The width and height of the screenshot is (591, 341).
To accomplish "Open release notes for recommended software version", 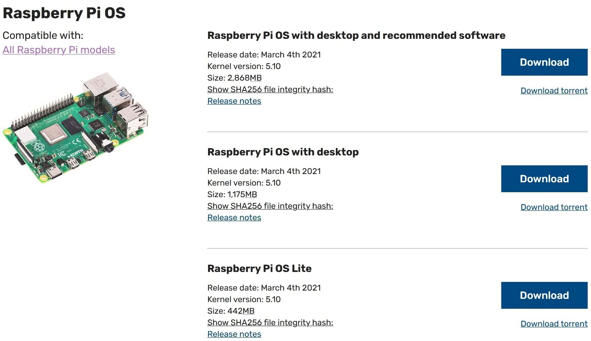I will point(234,101).
